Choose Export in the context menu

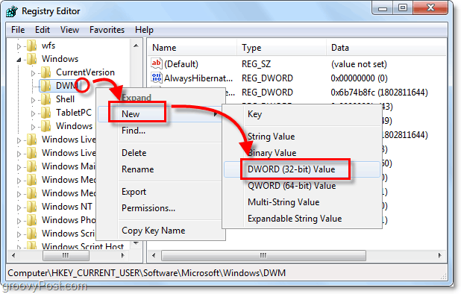(160, 192)
